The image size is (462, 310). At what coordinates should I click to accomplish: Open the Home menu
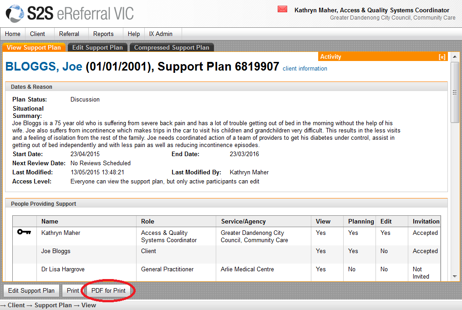[13, 34]
